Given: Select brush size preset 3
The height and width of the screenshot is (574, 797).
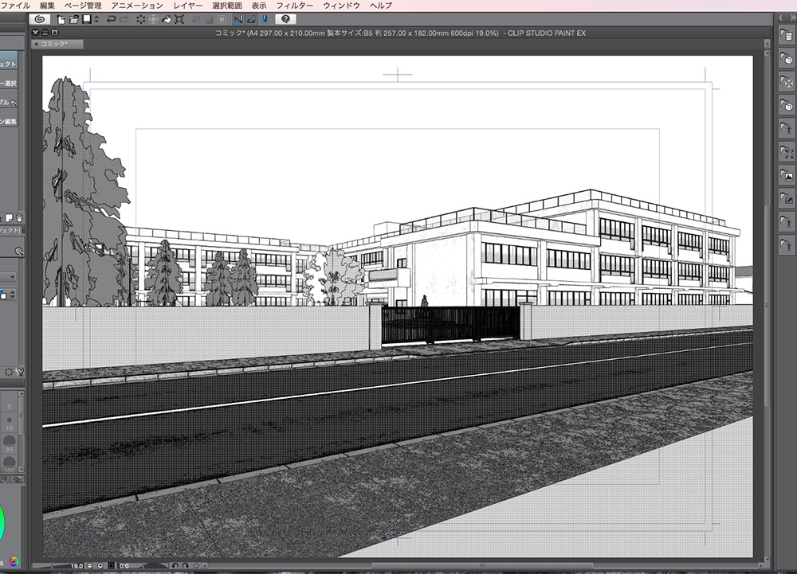Looking at the screenshot, I should (x=9, y=403).
